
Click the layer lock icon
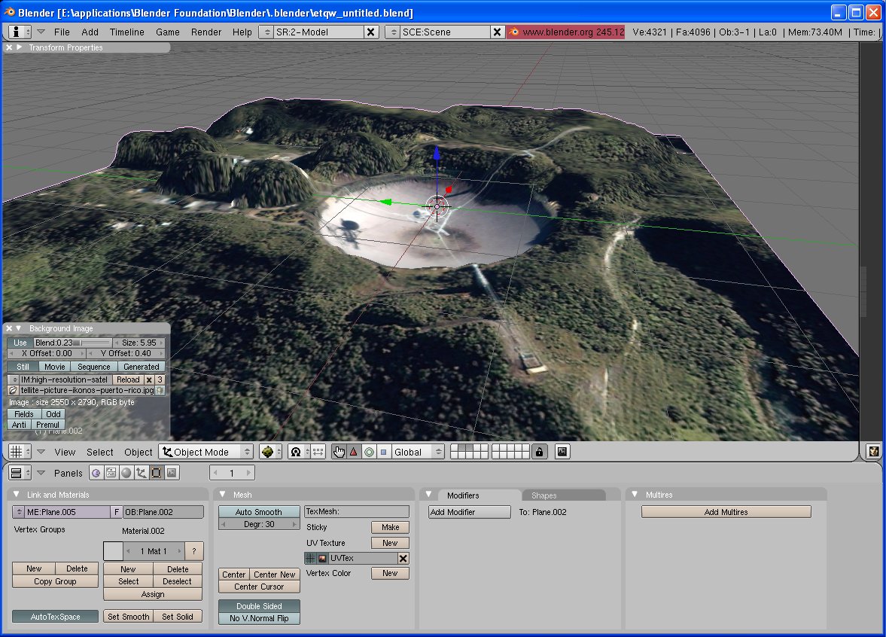pos(539,452)
